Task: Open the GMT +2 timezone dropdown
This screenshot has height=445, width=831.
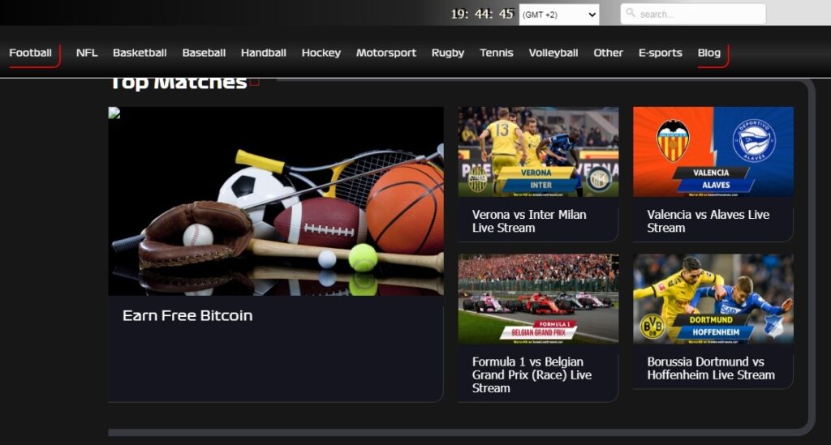Action: [x=559, y=15]
